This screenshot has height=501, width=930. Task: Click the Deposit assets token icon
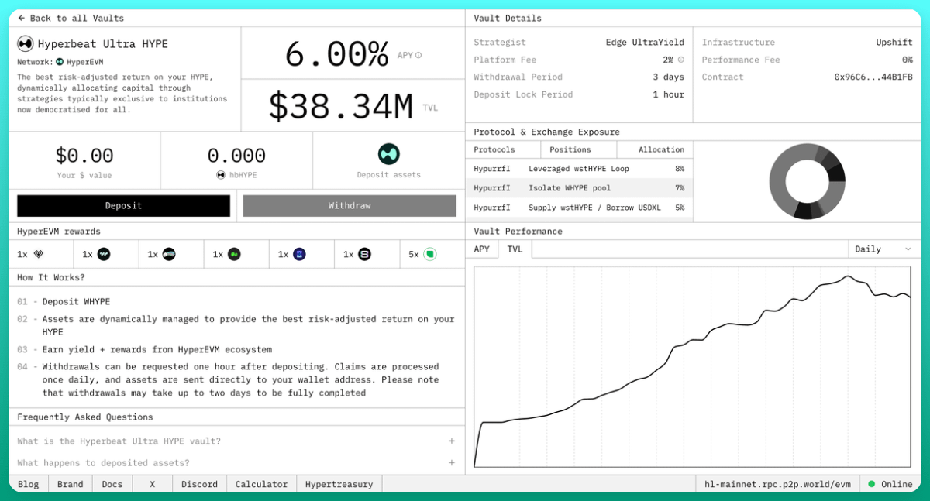click(388, 154)
